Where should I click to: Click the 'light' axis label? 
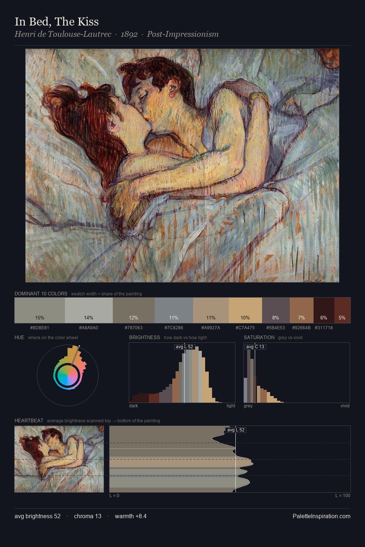[231, 406]
